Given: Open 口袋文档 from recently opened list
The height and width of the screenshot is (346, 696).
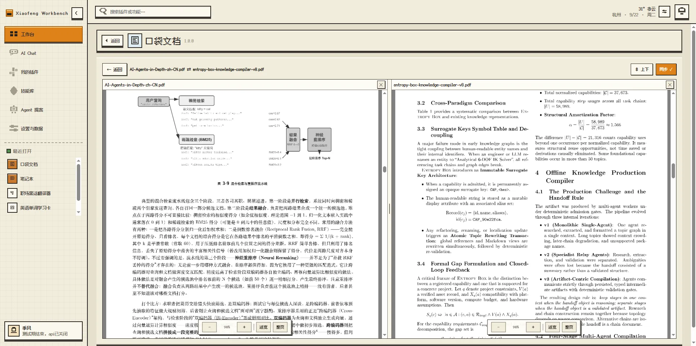Looking at the screenshot, I should (x=41, y=164).
